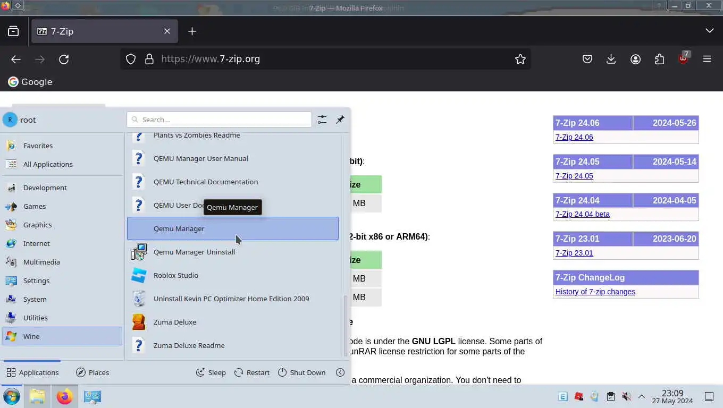723x408 pixels.
Task: Switch to Applications tab in launcher
Action: coord(32,372)
